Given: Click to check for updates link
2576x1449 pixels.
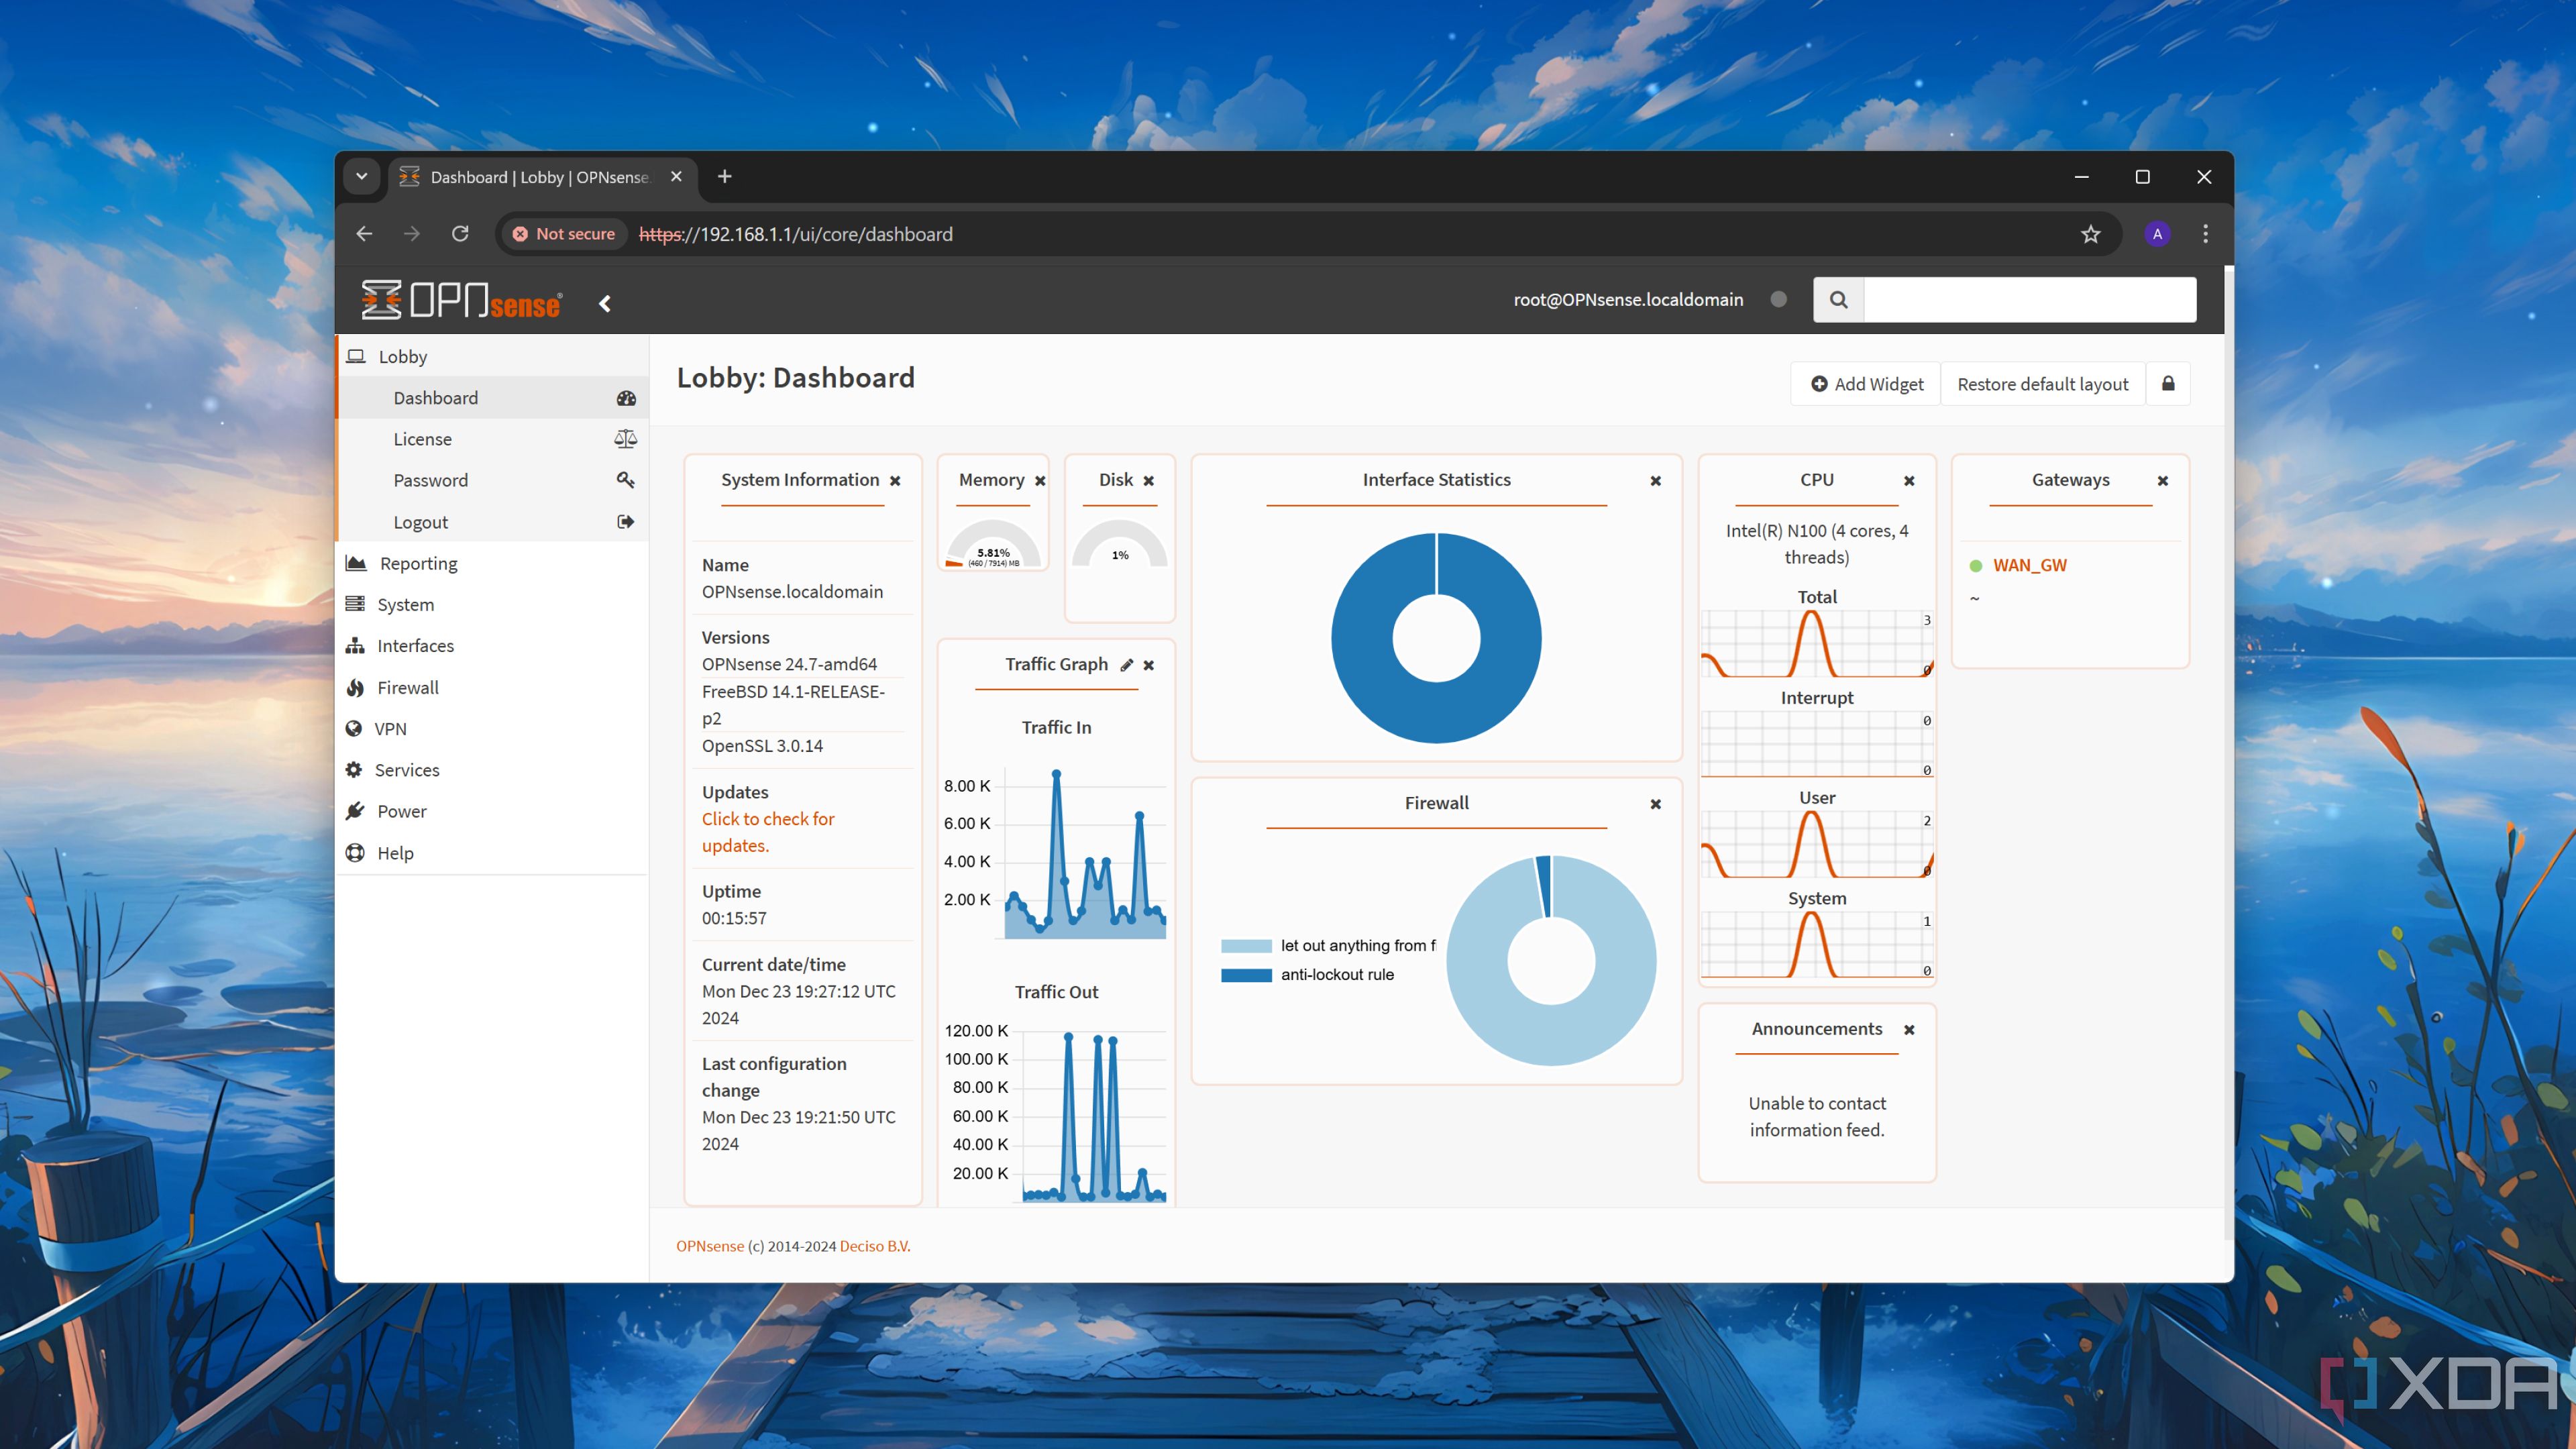Looking at the screenshot, I should (768, 832).
